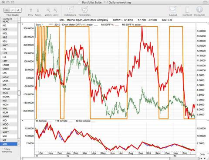209x160 pixels.
Task: Select KLAC in the symbol list
Action: click(9, 21)
